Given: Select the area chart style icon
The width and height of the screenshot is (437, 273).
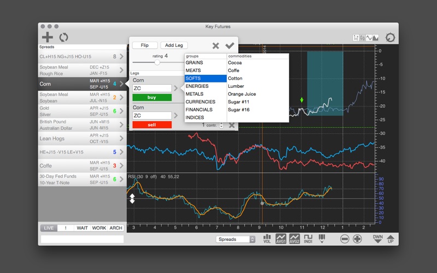Looking at the screenshot, I should click(x=374, y=38).
